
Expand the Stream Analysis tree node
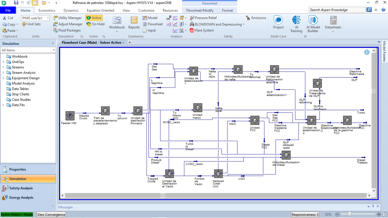coord(4,73)
